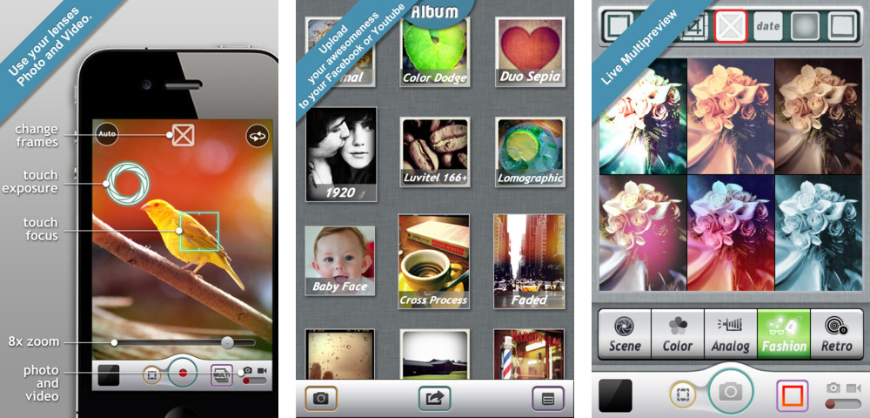Select the Scene filter tab
The width and height of the screenshot is (870, 418).
coord(625,334)
